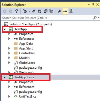Select the Controllers folder
Image resolution: width=100 pixels, height=101 pixels.
pyautogui.click(x=27, y=53)
